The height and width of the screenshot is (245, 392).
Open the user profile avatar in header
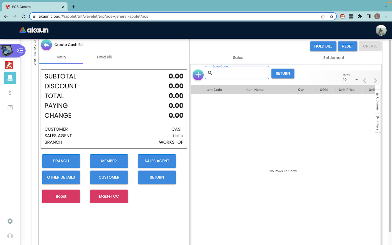pyautogui.click(x=381, y=30)
